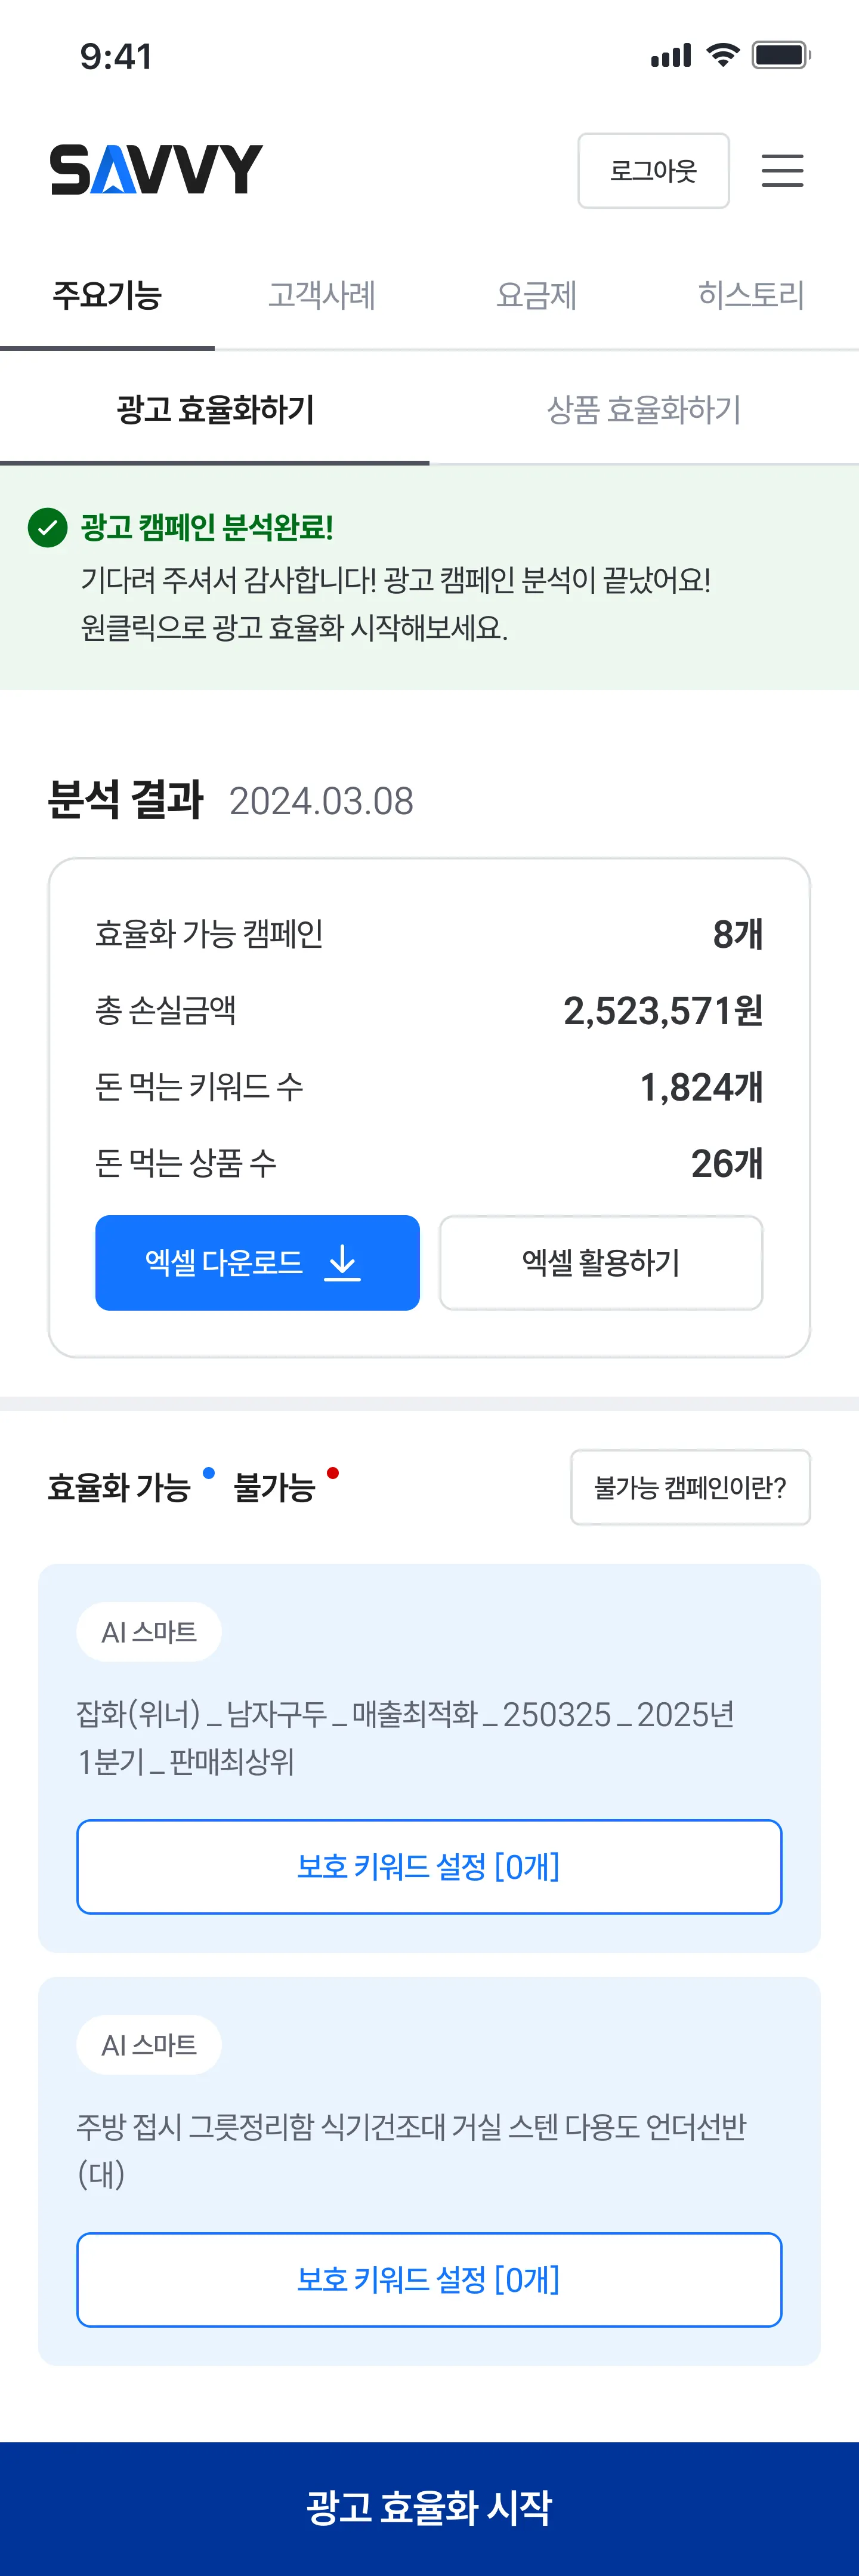859x2576 pixels.
Task: Start ad optimization with 광고 효율화 시작
Action: [x=429, y=2507]
